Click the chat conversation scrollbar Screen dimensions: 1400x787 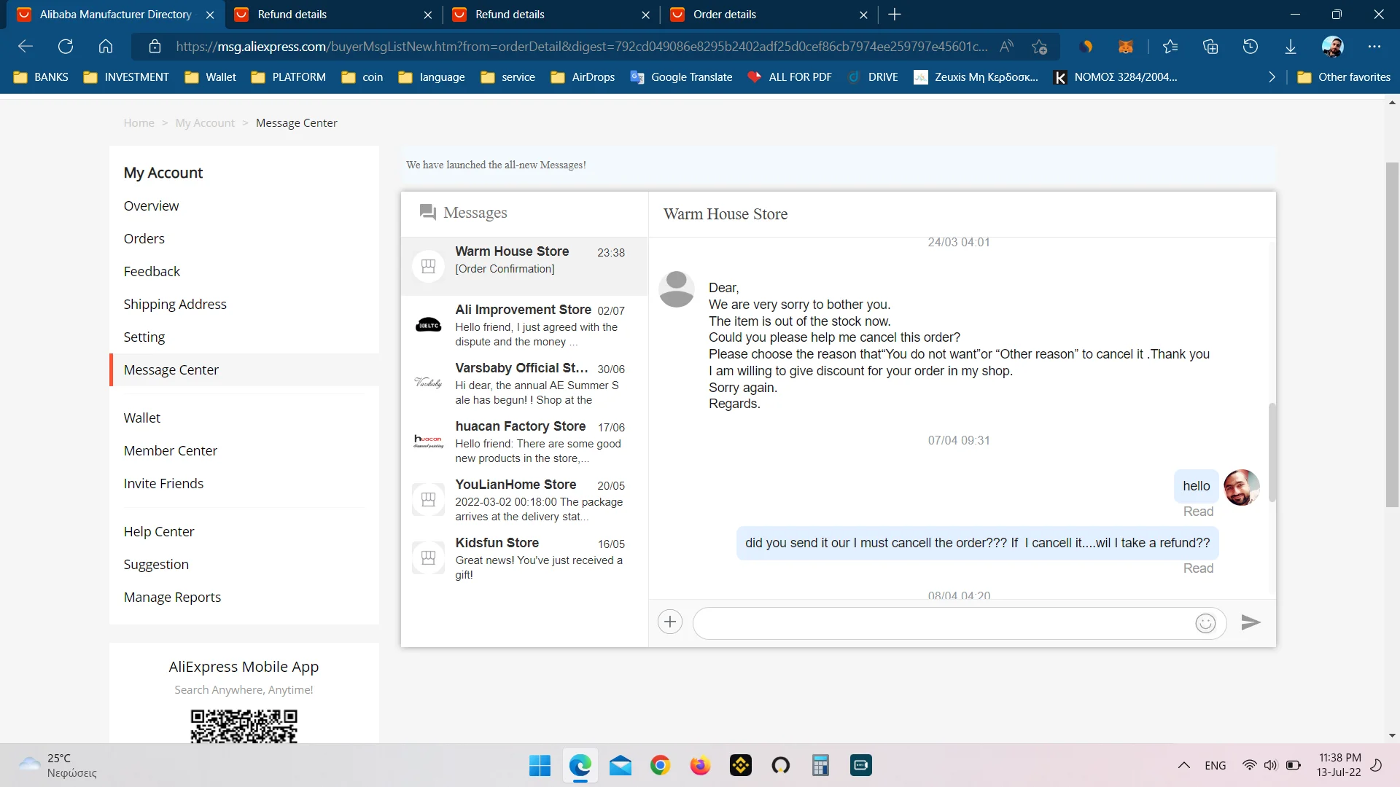click(1272, 452)
